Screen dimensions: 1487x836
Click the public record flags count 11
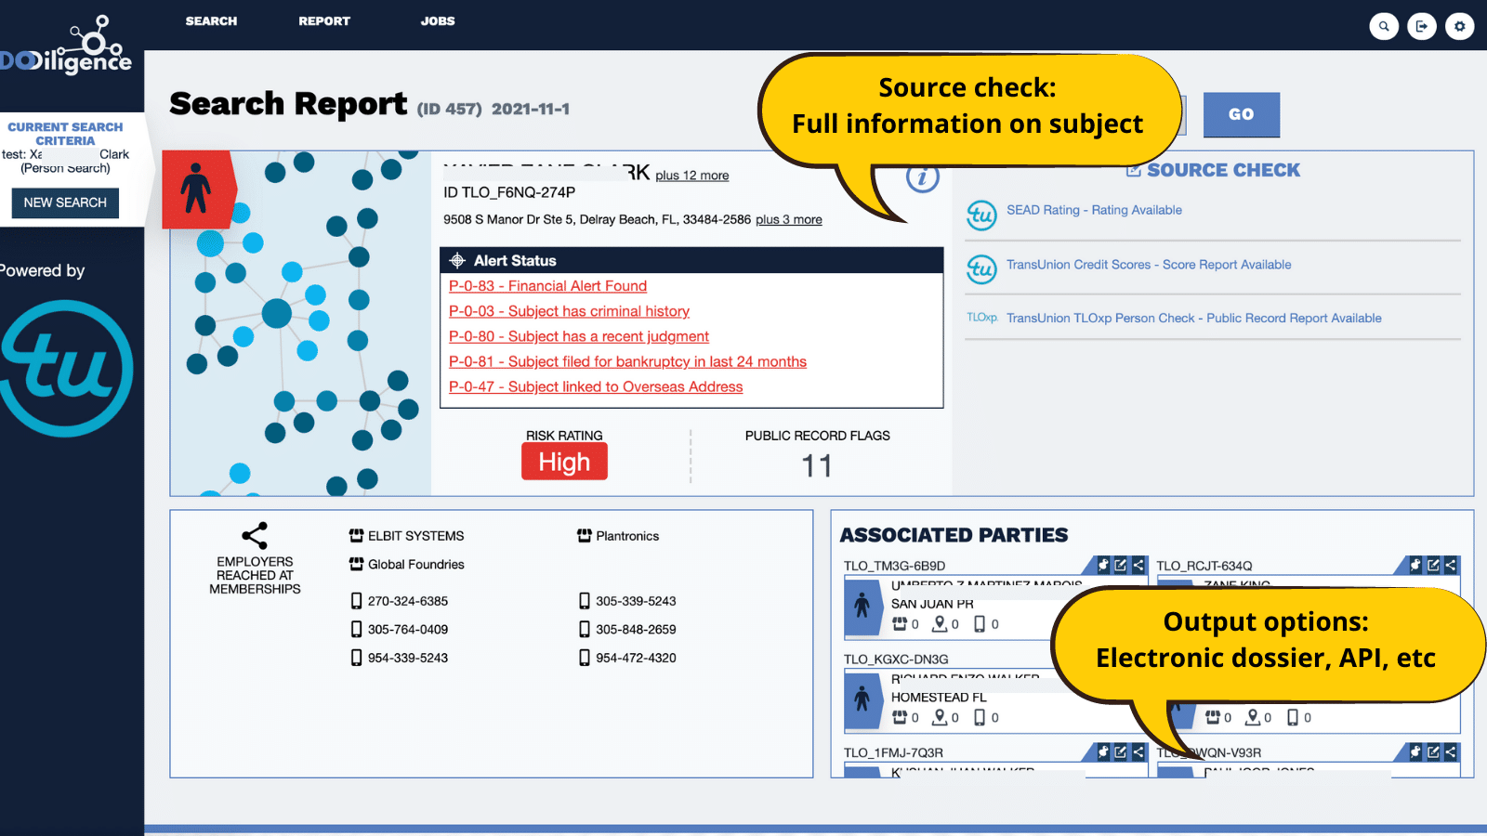[817, 465]
